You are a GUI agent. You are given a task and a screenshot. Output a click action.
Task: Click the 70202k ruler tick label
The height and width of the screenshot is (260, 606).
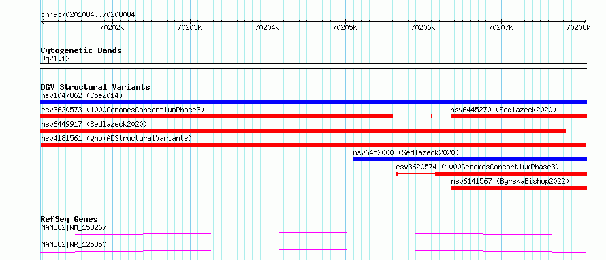point(112,27)
